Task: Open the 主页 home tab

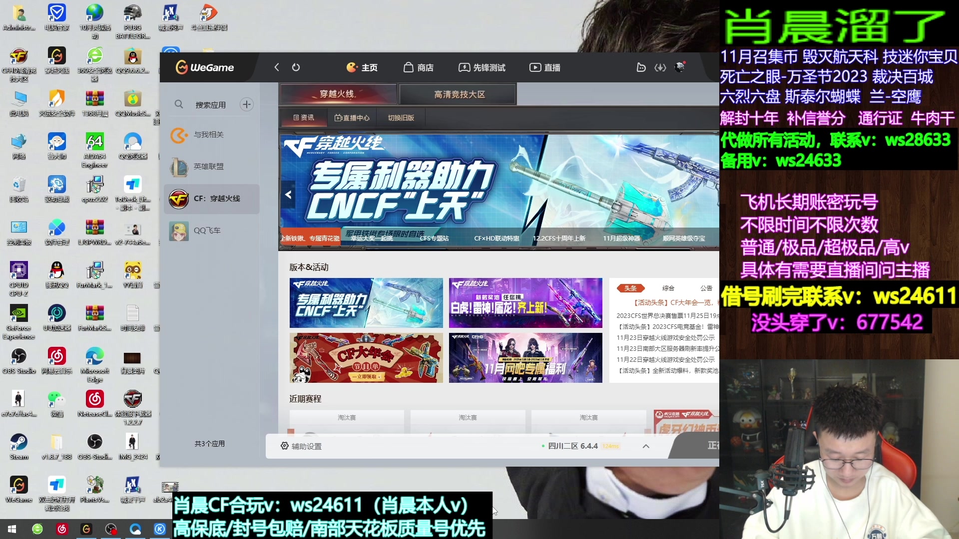Action: coord(362,67)
